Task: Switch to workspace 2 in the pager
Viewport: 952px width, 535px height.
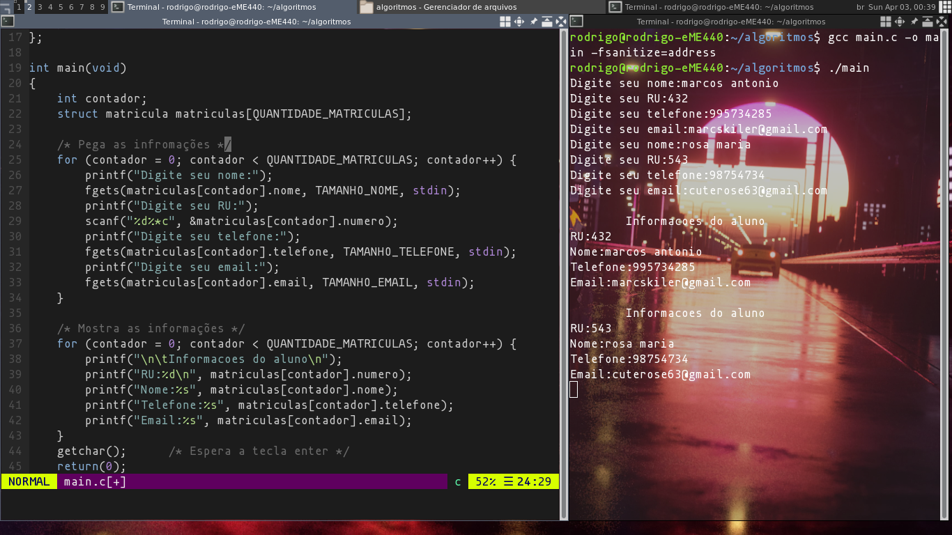Action: [29, 7]
